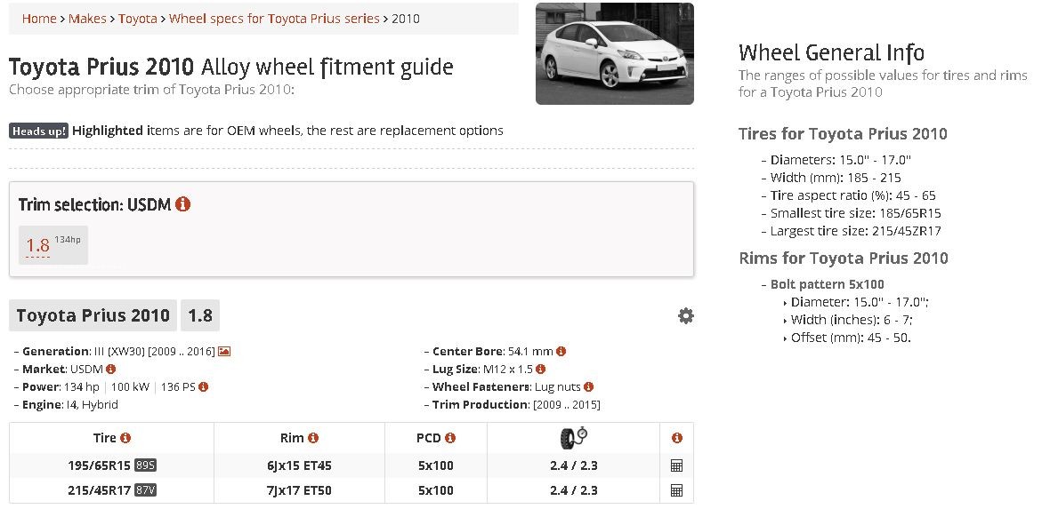
Task: Click PCD value 5x100 in the 7Jx17 row
Action: tap(436, 490)
